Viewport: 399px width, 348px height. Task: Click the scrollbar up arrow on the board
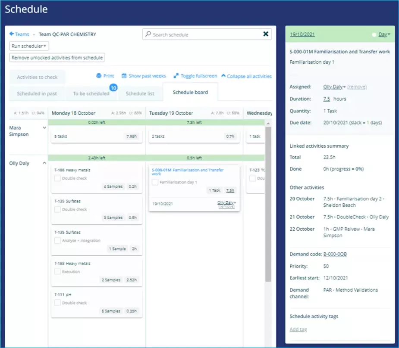click(268, 124)
